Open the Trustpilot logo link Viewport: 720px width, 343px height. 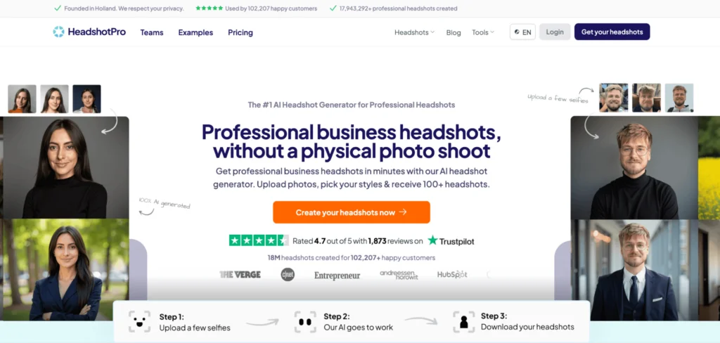[451, 240]
